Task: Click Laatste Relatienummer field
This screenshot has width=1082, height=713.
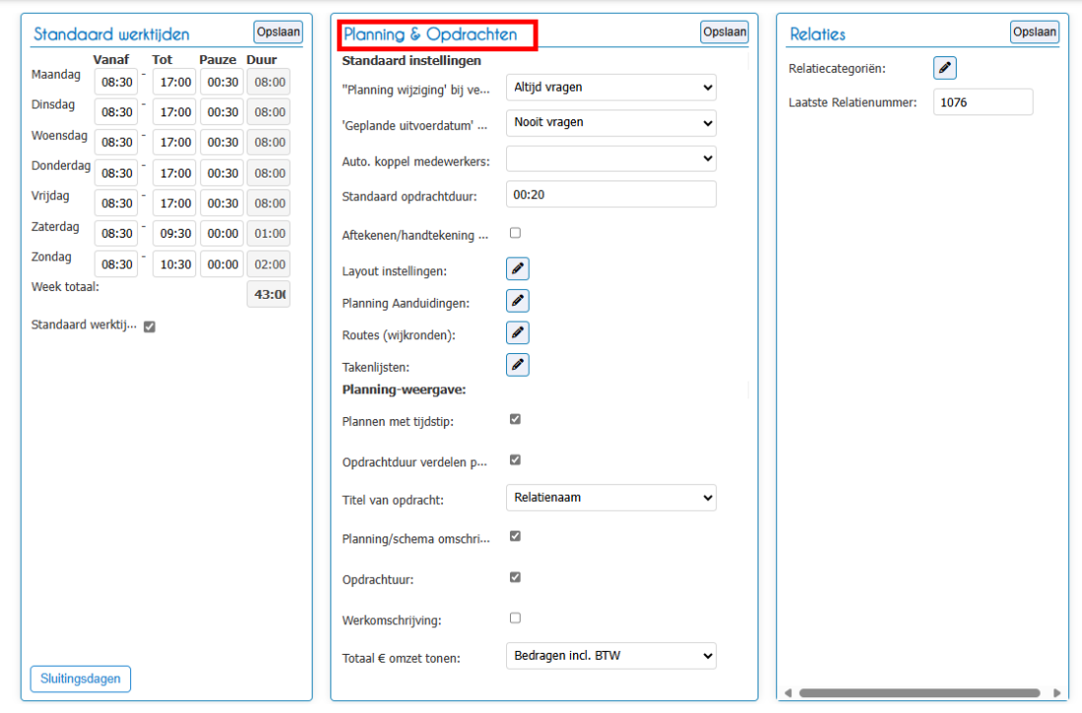Action: tap(983, 103)
